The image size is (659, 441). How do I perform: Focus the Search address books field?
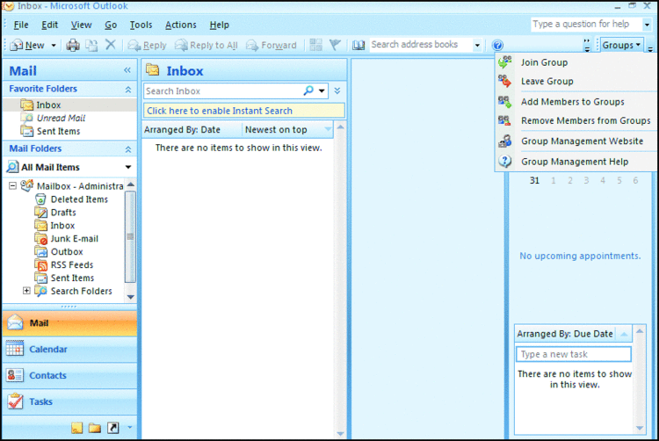point(421,45)
